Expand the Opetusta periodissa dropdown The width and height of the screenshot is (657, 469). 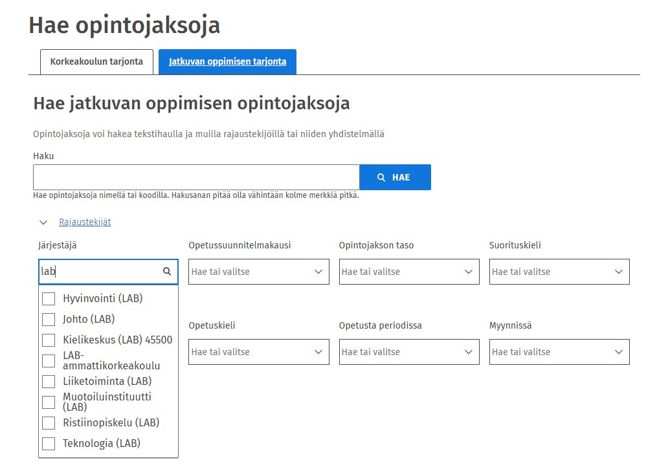coord(409,352)
